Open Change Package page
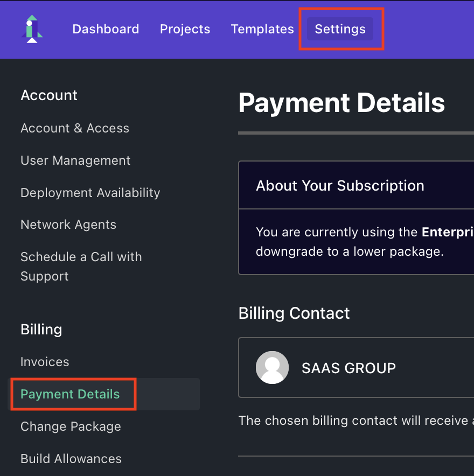 coord(71,426)
